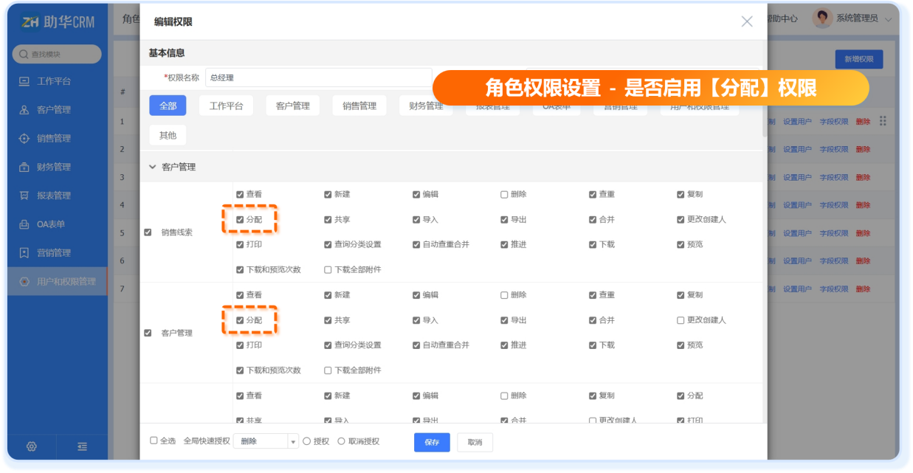Collapse sidebar using the bottom menu-fold icon
Screen dimensions: 913x473
pos(82,446)
